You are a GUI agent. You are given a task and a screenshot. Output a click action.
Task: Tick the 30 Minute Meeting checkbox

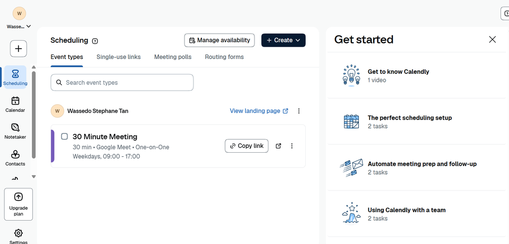point(65,136)
